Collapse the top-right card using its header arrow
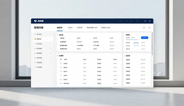Screen dimensions: 184x106 124,35
